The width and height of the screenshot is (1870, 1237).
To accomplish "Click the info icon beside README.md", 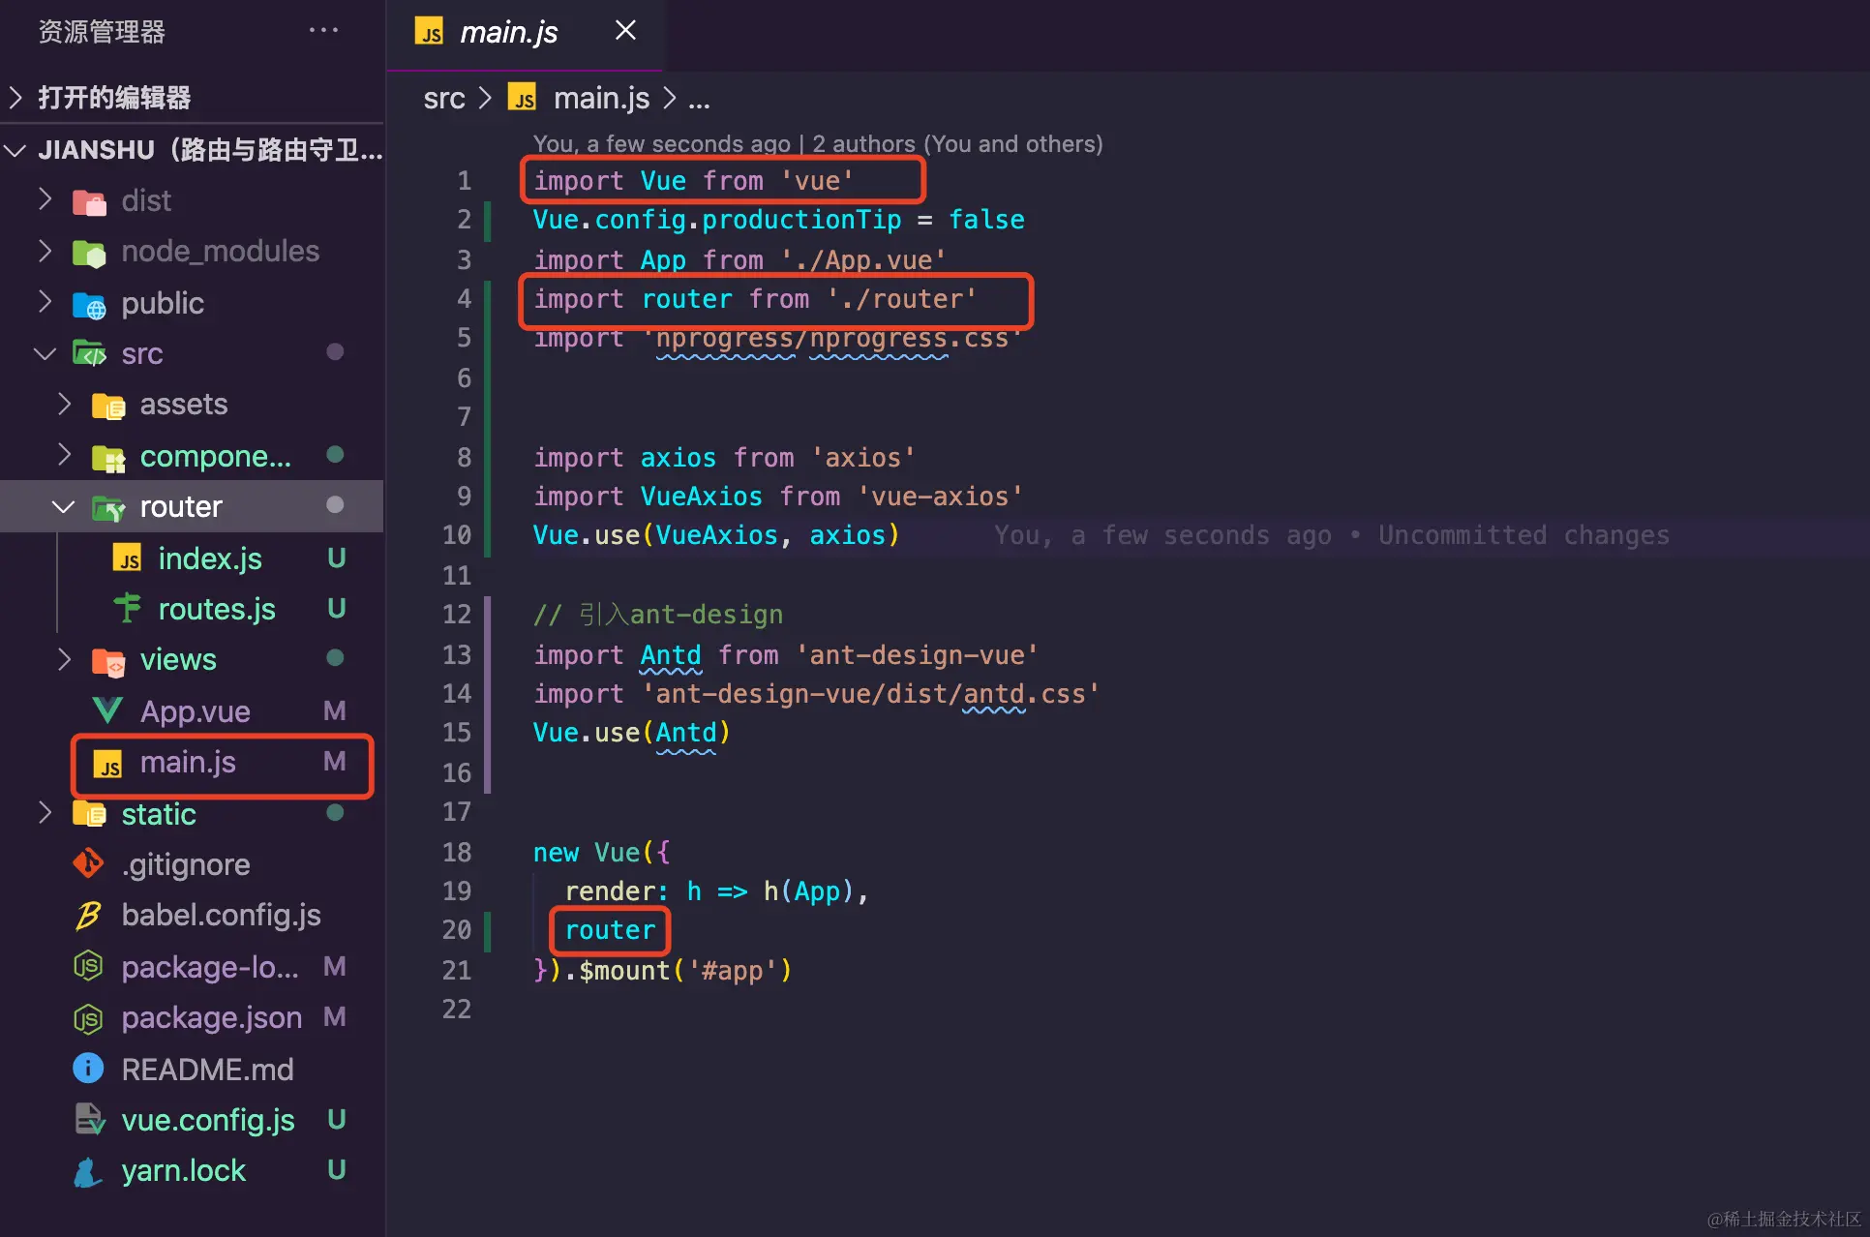I will tap(88, 1069).
